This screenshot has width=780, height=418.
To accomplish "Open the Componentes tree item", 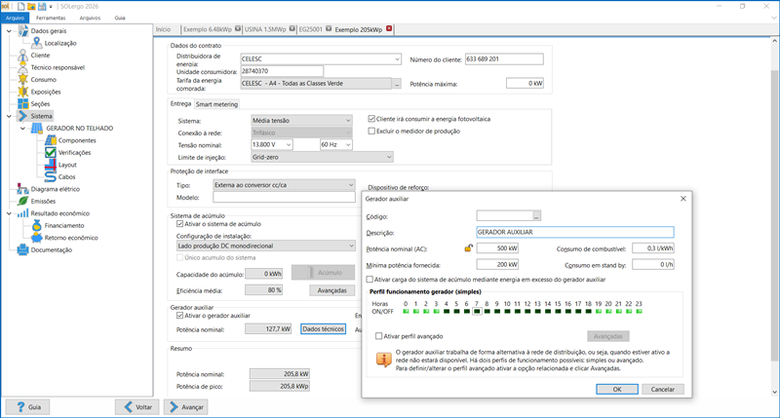I will click(77, 140).
